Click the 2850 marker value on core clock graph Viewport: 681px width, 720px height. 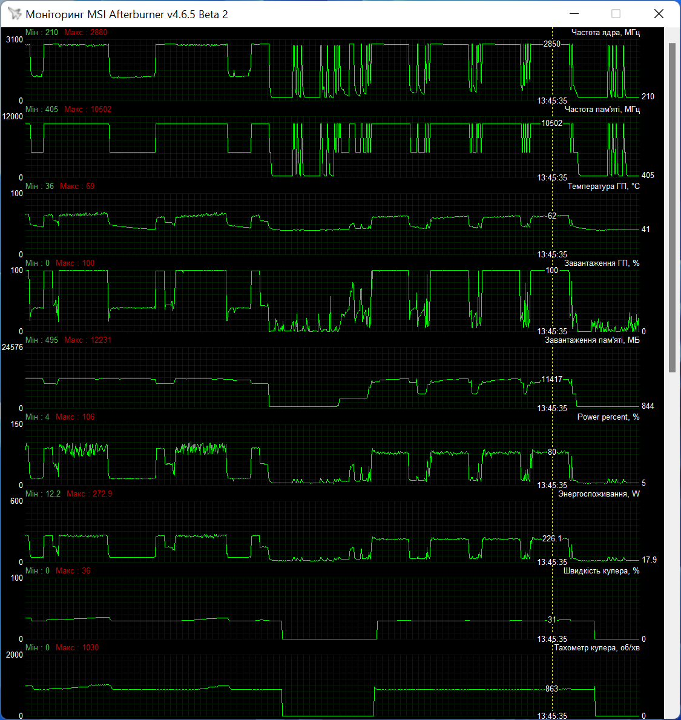click(551, 44)
